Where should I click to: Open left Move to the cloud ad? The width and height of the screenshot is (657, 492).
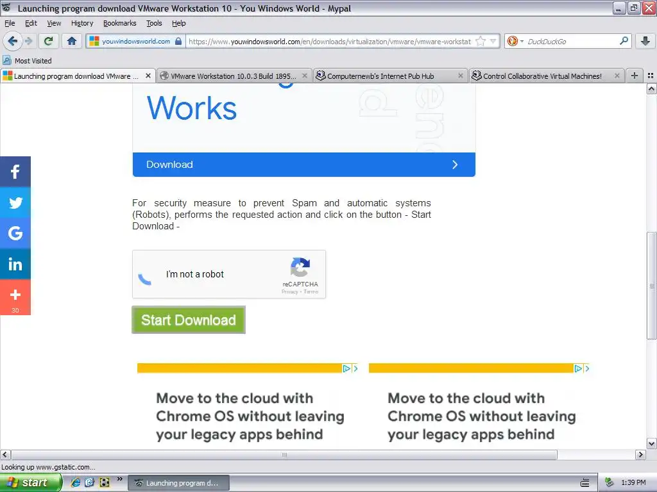(250, 416)
